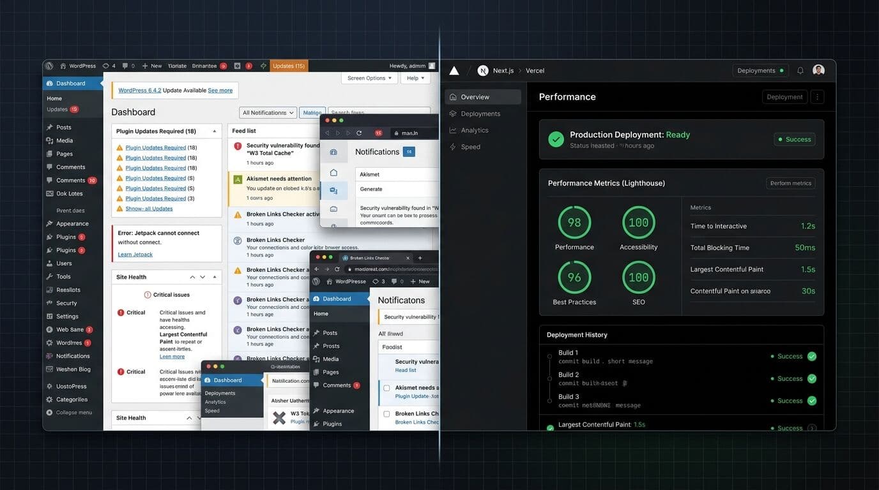This screenshot has width=879, height=490.
Task: Click the Speed lightning icon in Vercel sidebar
Action: coord(453,147)
